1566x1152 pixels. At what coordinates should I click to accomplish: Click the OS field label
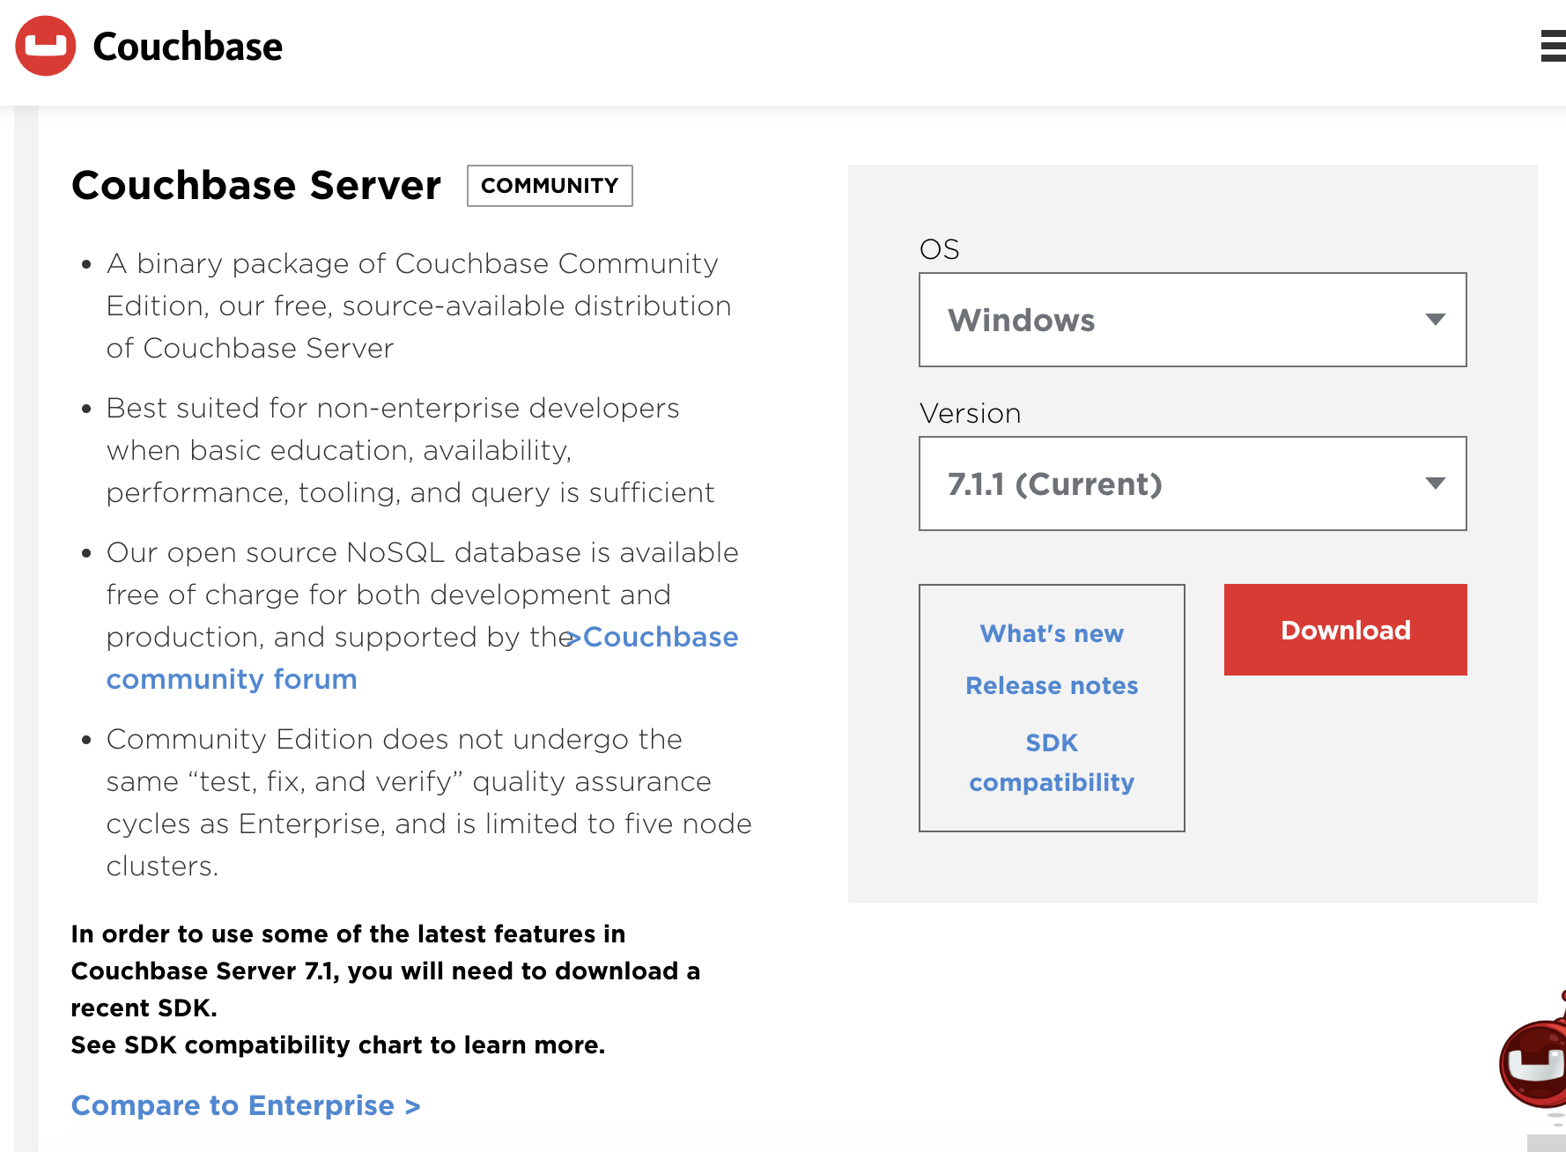click(x=939, y=249)
